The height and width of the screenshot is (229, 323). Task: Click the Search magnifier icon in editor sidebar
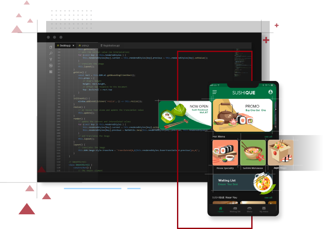51,54
